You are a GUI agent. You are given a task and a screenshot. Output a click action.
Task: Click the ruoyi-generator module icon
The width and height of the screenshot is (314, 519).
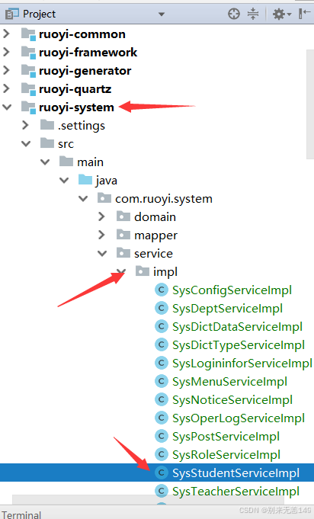point(28,71)
